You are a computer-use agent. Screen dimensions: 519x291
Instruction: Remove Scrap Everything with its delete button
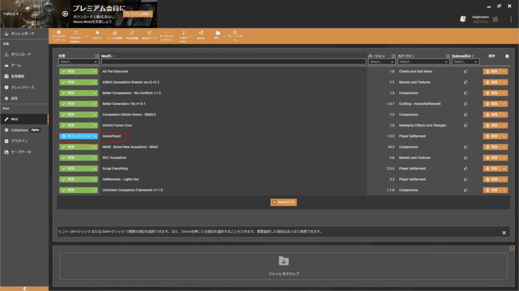coord(492,169)
